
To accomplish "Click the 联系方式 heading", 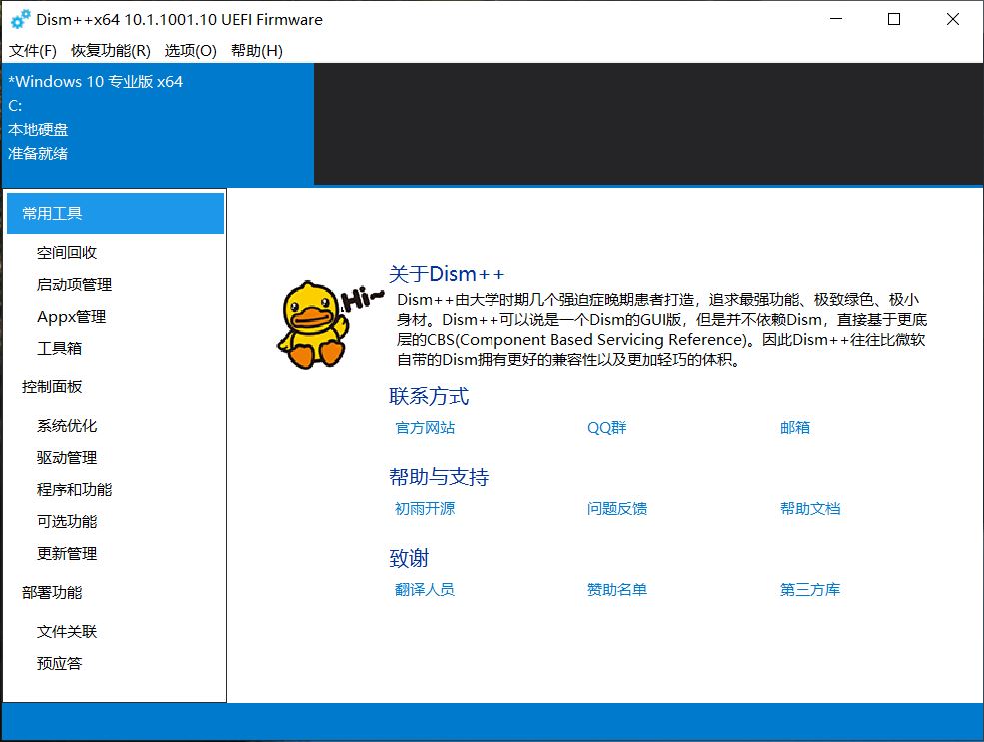I will pyautogui.click(x=428, y=396).
